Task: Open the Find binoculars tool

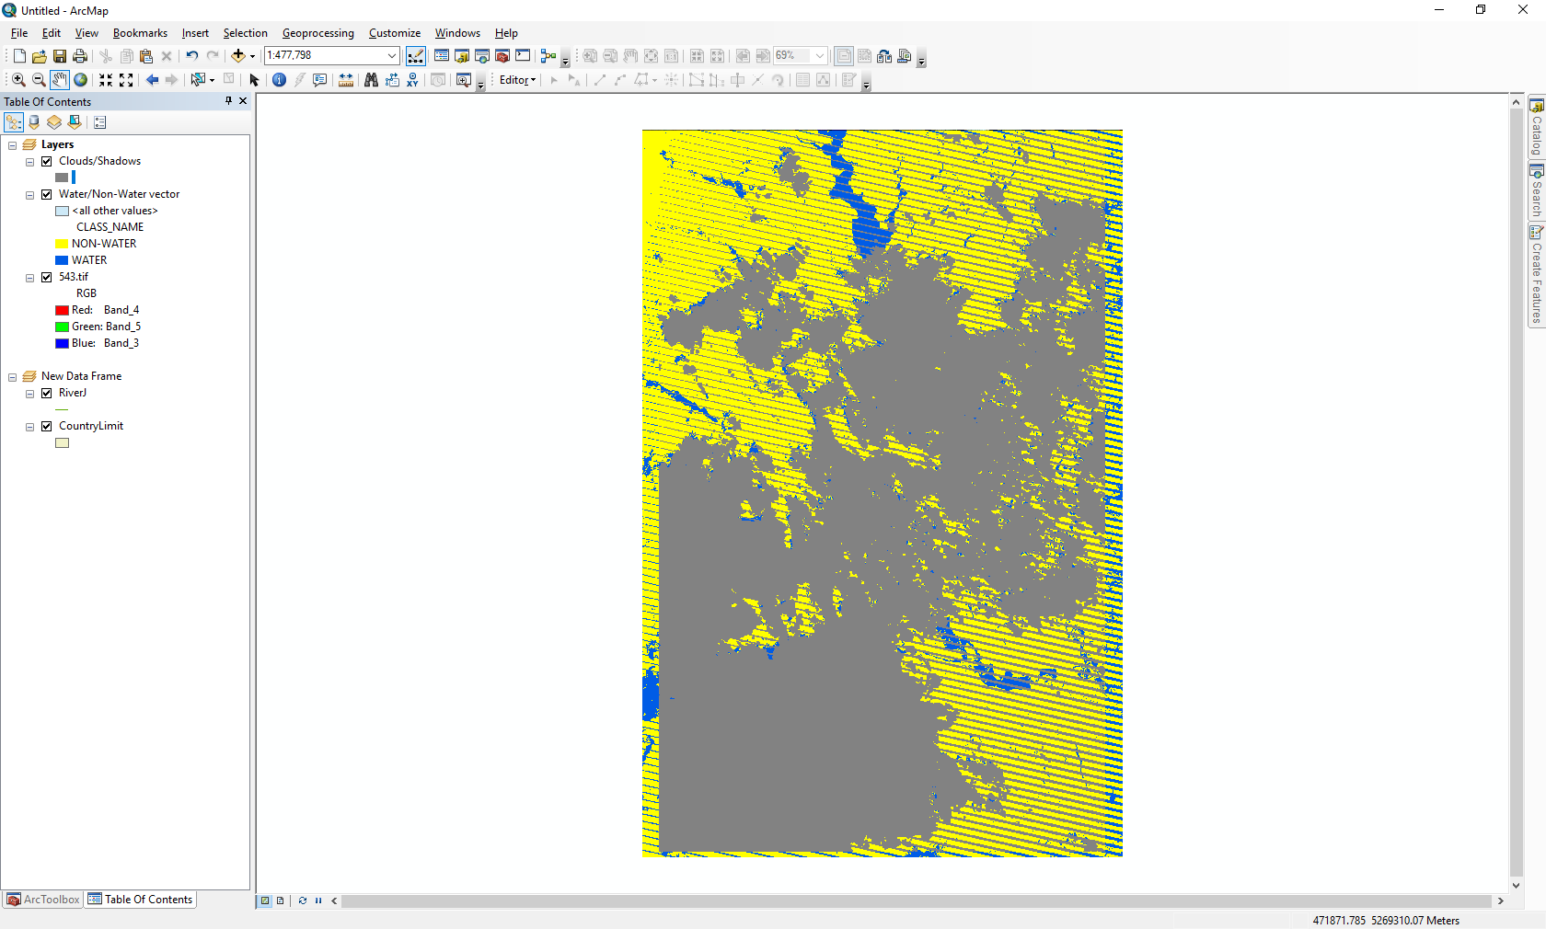Action: pos(371,80)
